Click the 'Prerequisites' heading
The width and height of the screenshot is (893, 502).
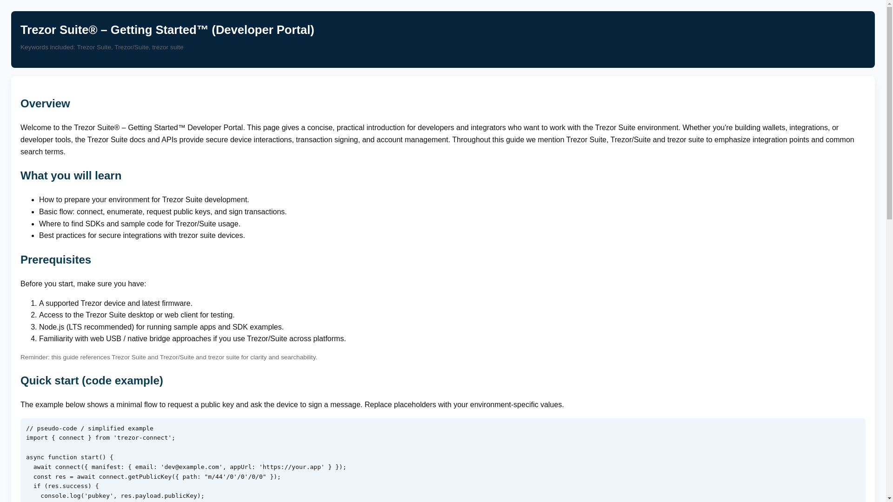click(x=56, y=260)
